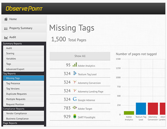Click the DART Floodlight icon
The height and width of the screenshot is (129, 167).
[x=75, y=116]
